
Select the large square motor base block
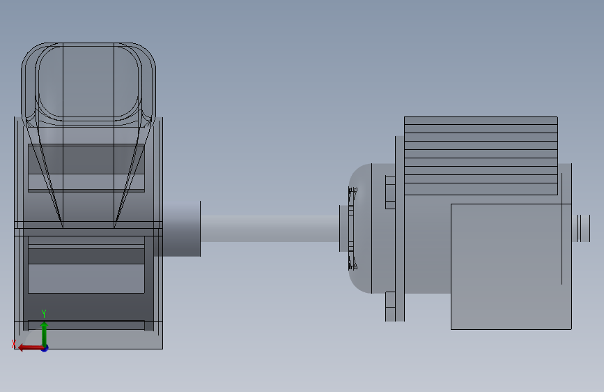pyautogui.click(x=511, y=266)
